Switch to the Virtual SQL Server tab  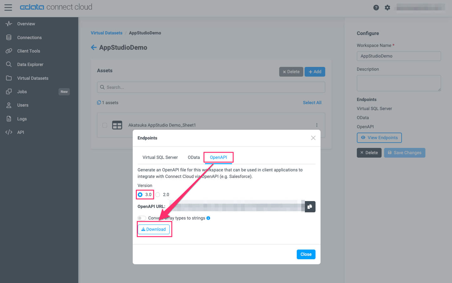[x=160, y=157]
